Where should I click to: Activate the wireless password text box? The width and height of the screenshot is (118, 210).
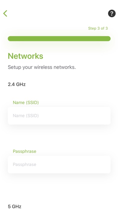pos(59,164)
